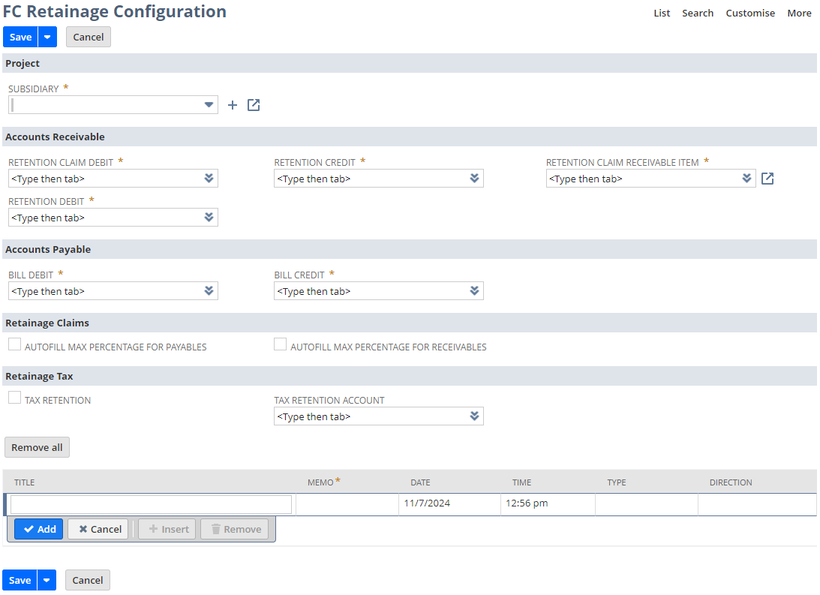Open the Customise menu

tap(750, 13)
